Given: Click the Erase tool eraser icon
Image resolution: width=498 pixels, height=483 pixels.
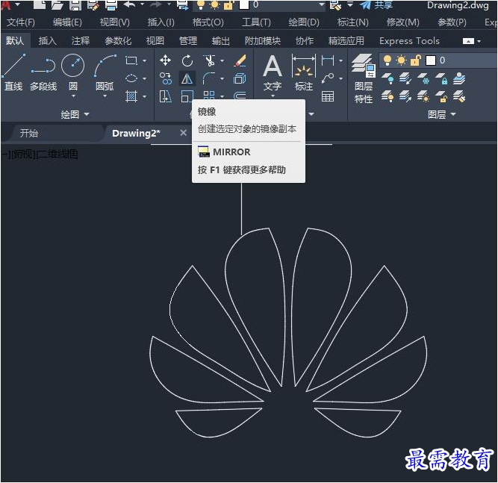Looking at the screenshot, I should click(240, 60).
